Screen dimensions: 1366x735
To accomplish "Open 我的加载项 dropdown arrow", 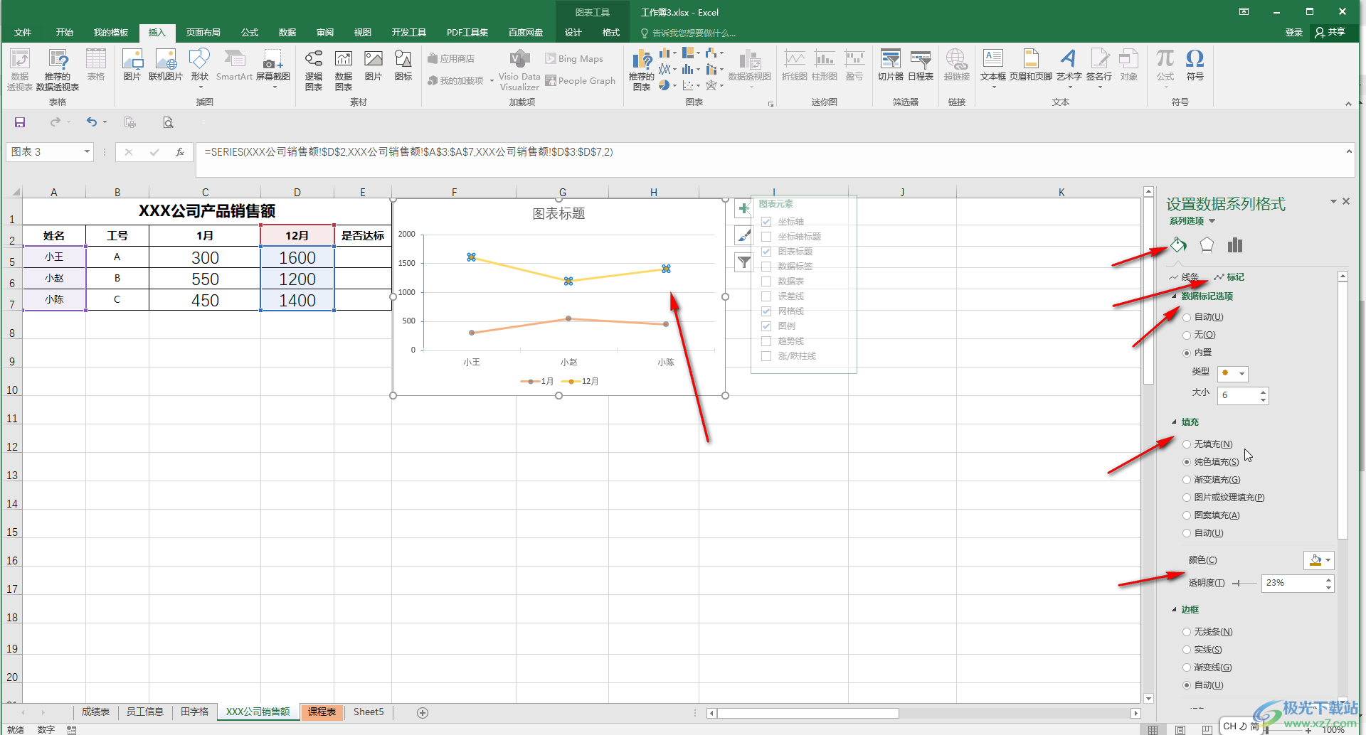I will (x=492, y=81).
